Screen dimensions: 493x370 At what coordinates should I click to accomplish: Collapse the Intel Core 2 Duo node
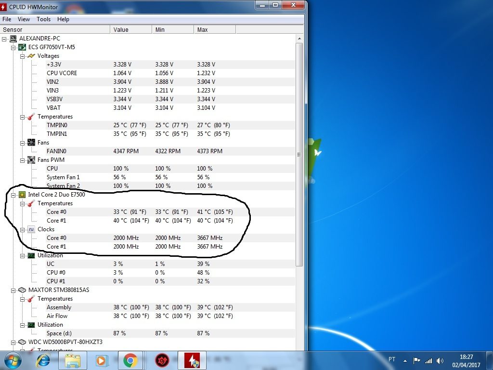coord(13,195)
